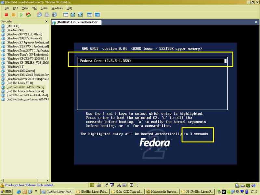Click the Suspend (pause) toolbar icon

coord(14,15)
